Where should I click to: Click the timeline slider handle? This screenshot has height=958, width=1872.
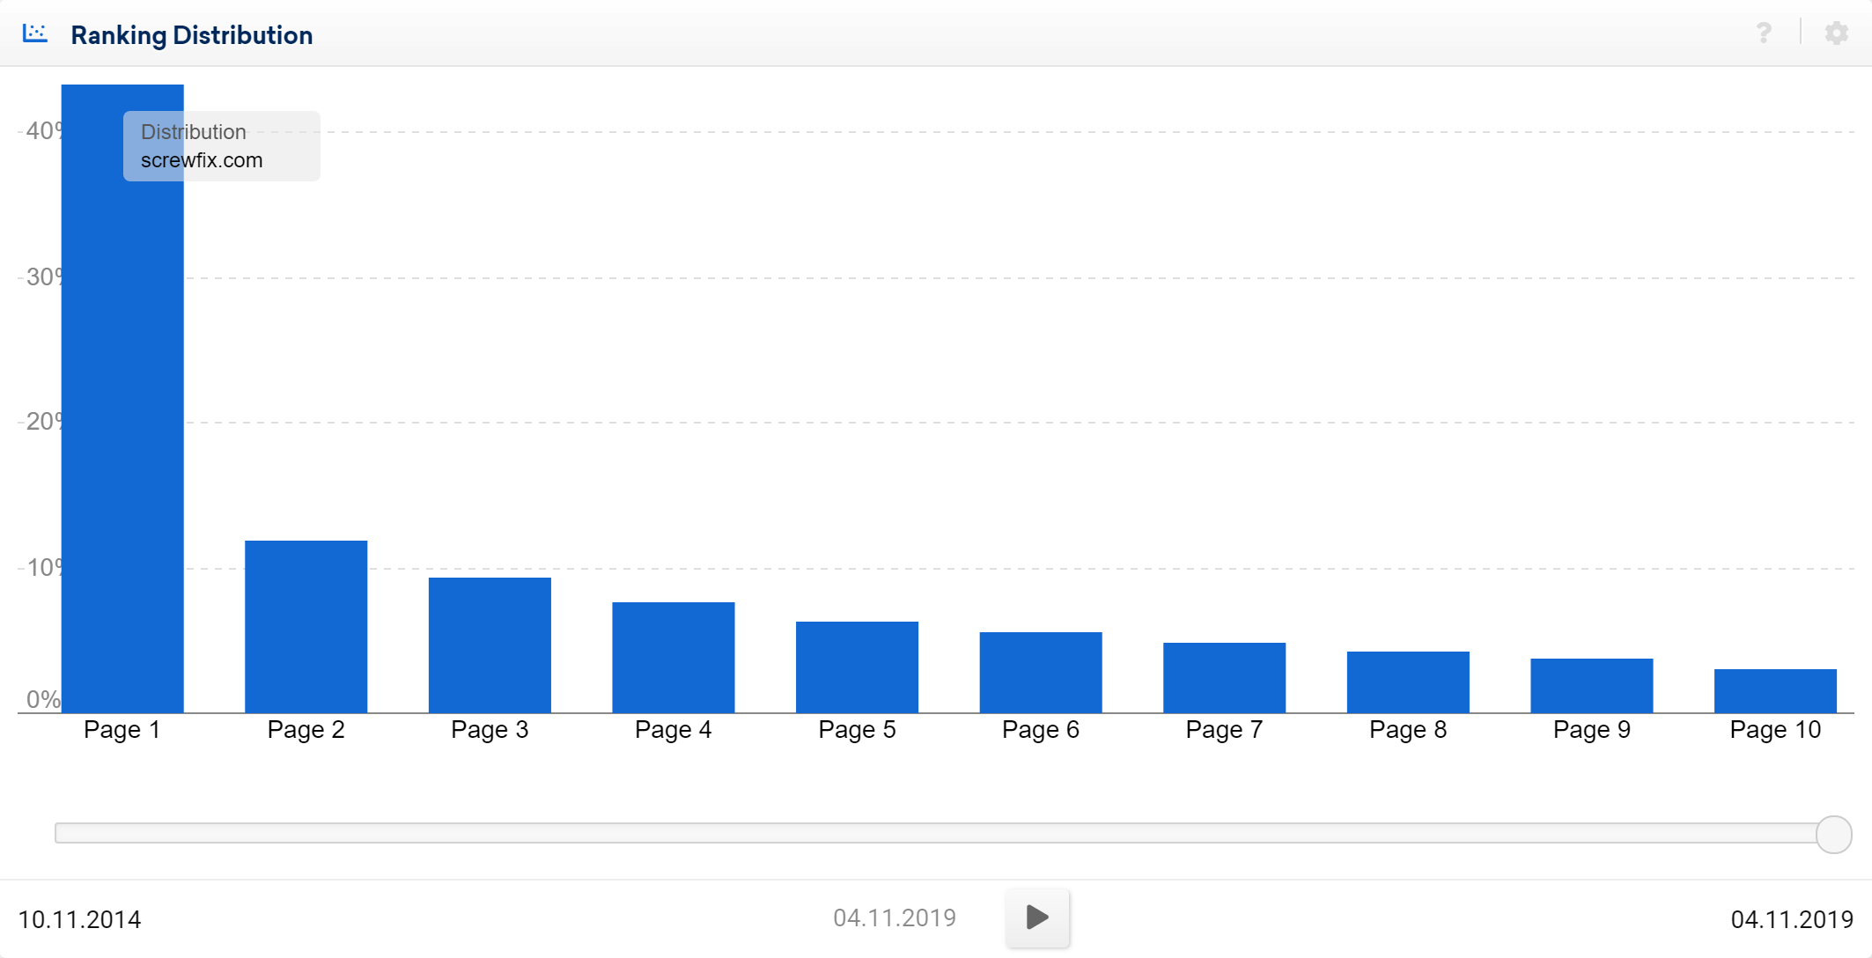pos(1834,834)
